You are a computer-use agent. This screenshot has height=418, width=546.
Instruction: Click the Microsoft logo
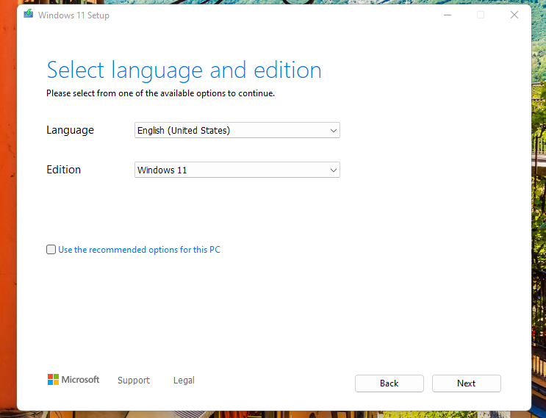click(73, 379)
